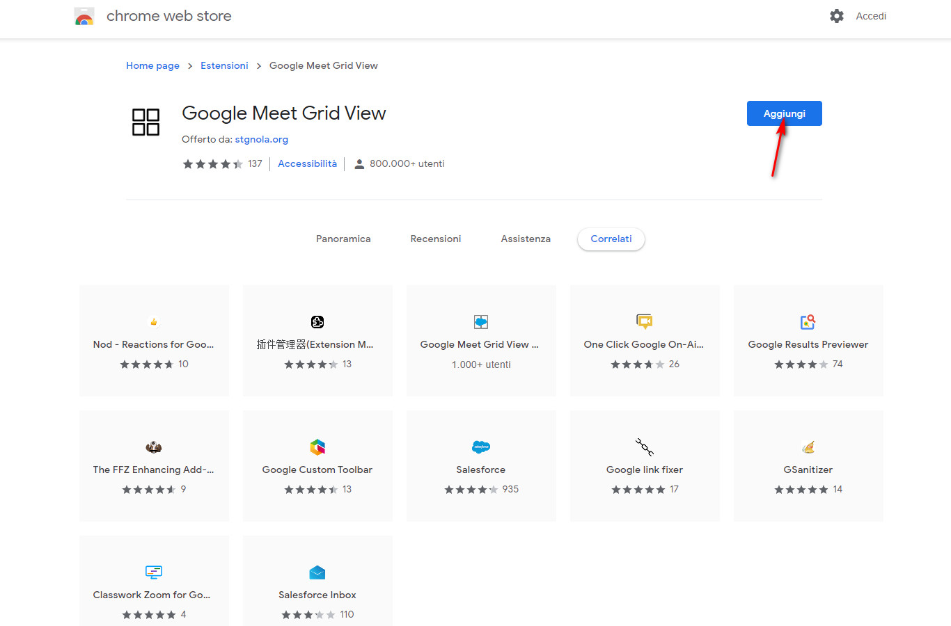Open the Nod - Reactions extension card

(x=154, y=341)
